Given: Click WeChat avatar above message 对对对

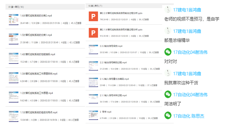Looking at the screenshot, I should click(x=168, y=52).
